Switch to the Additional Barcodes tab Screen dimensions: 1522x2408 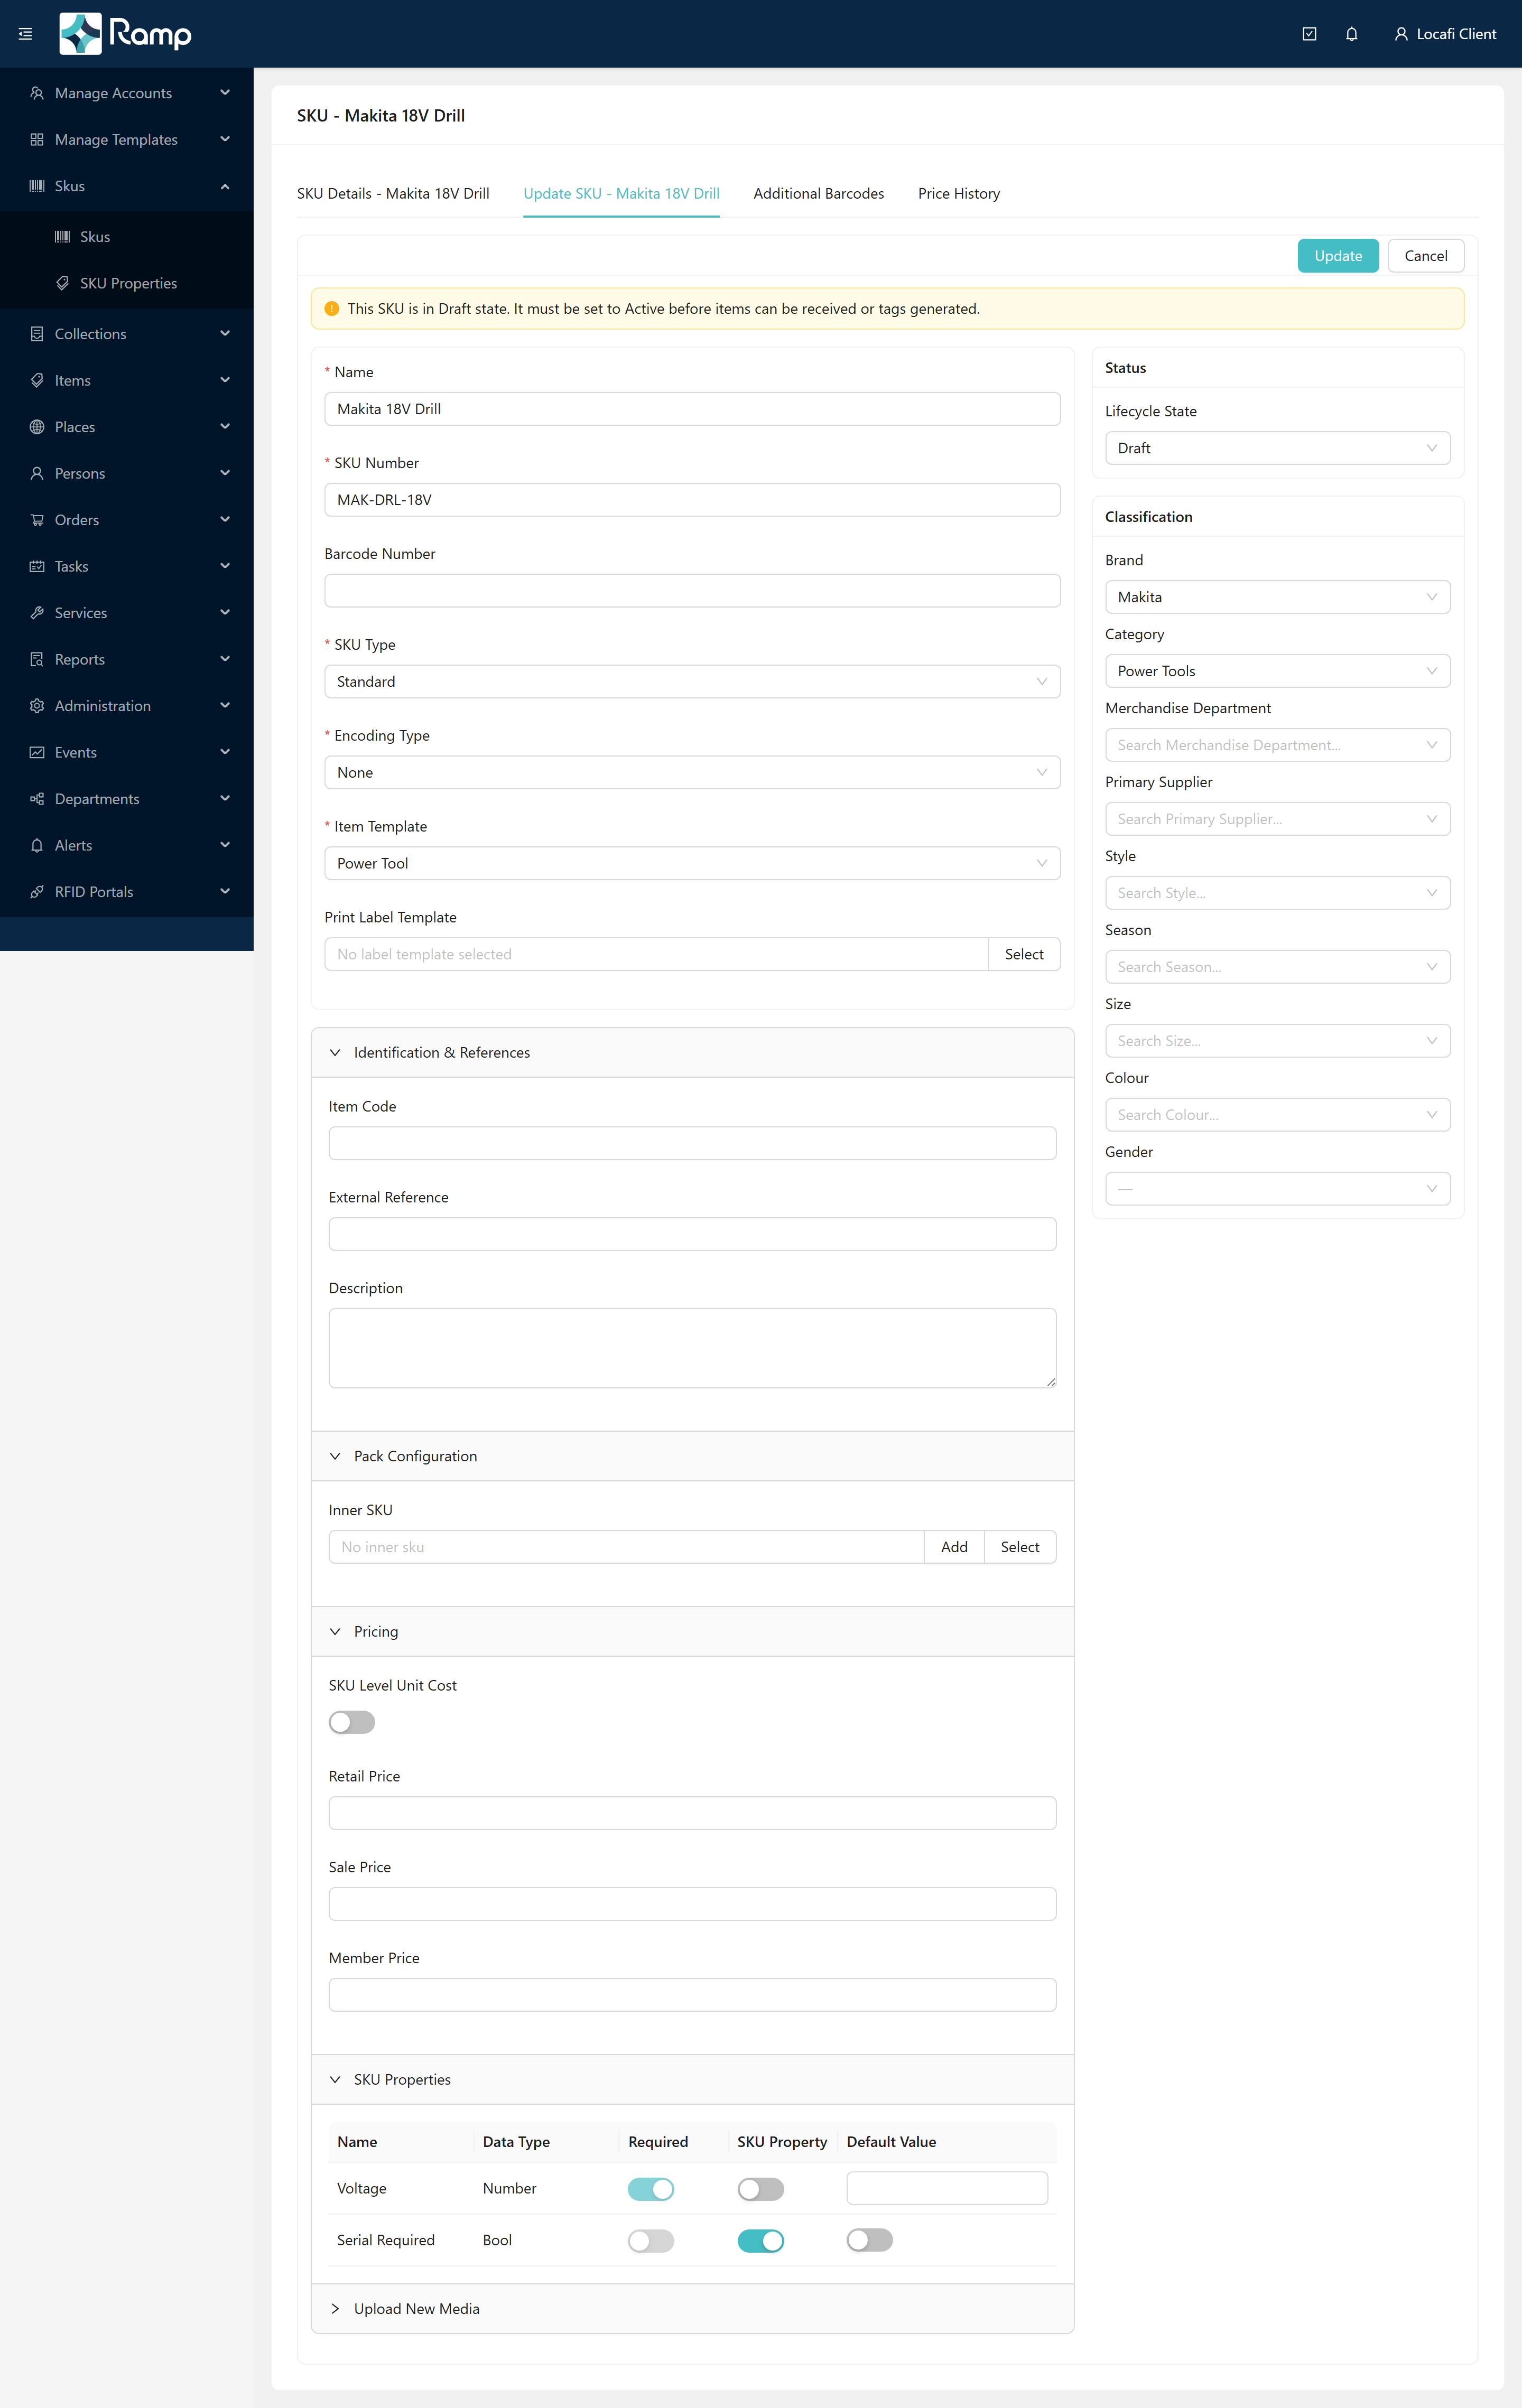pos(819,194)
